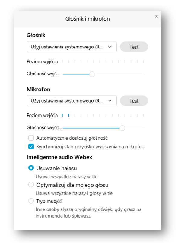181x243 pixels.
Task: Click the Inteligentne audio Webex heading
Action: point(59,157)
